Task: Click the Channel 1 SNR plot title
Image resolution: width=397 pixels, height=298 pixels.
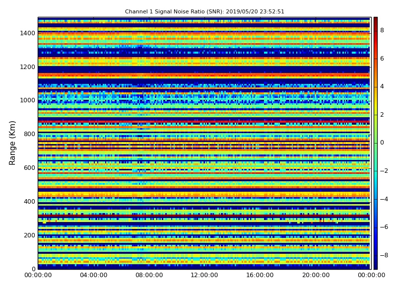Action: click(204, 11)
